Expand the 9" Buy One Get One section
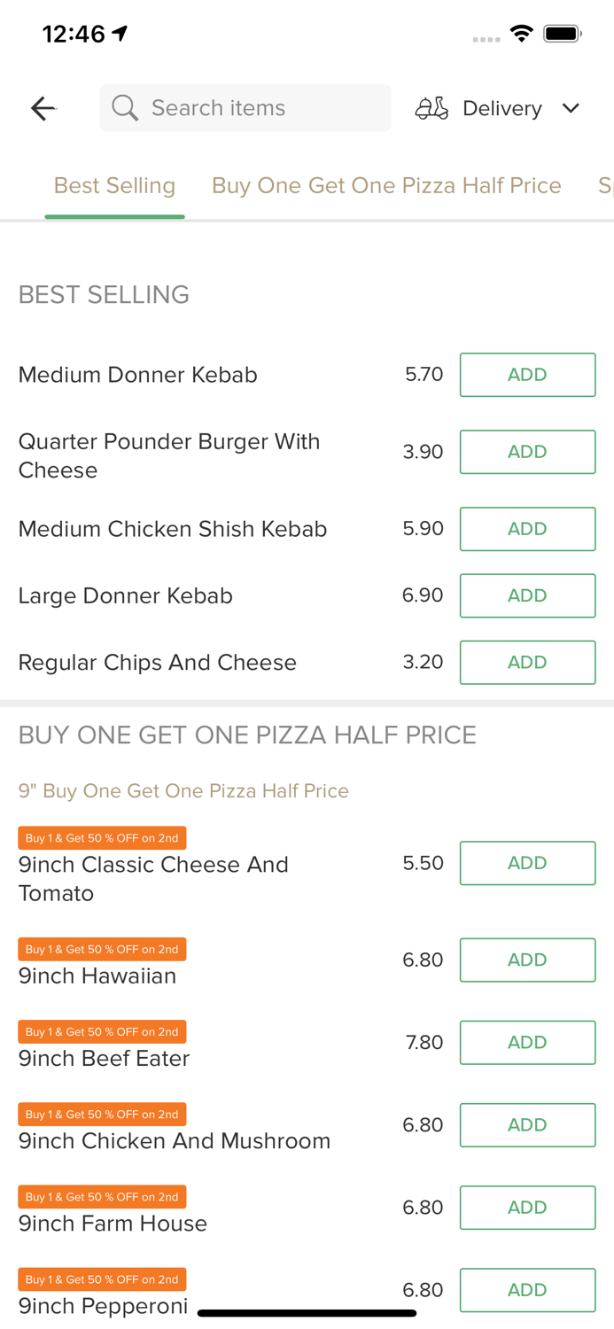614x1329 pixels. 183,790
